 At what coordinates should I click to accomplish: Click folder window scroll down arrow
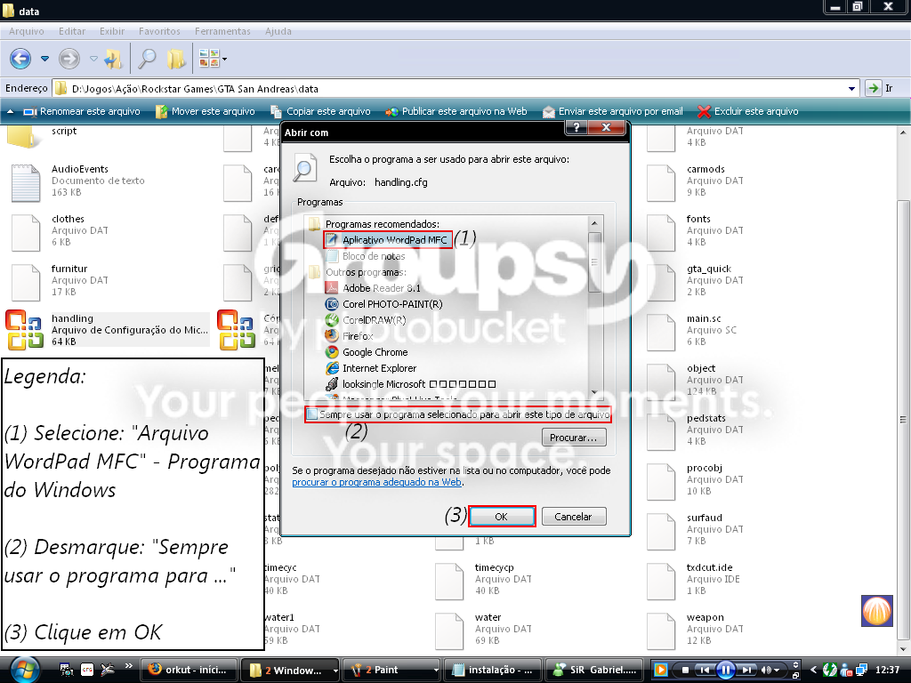[x=903, y=648]
